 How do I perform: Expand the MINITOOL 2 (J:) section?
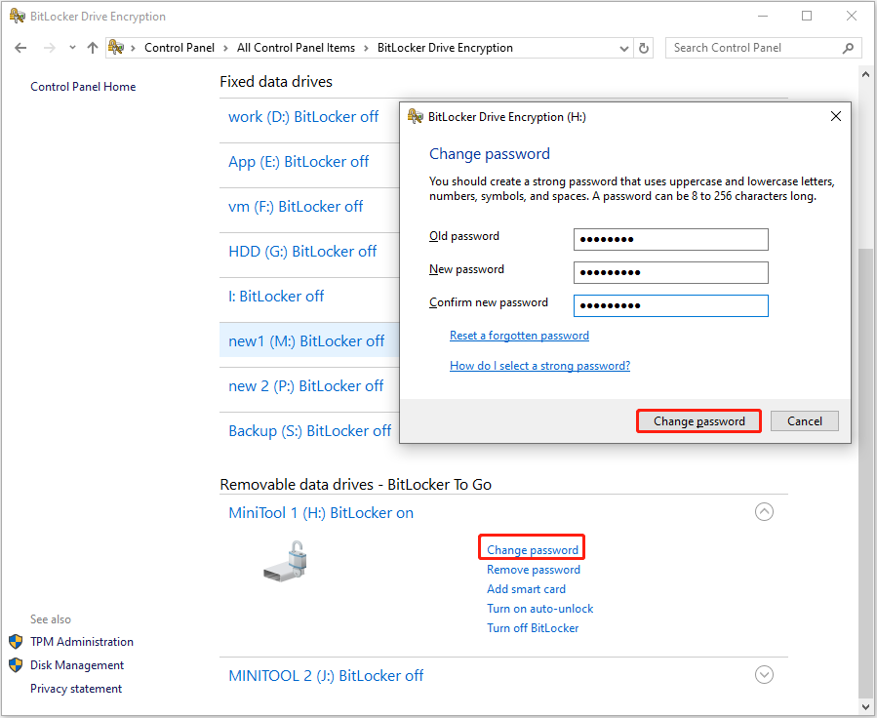click(764, 674)
